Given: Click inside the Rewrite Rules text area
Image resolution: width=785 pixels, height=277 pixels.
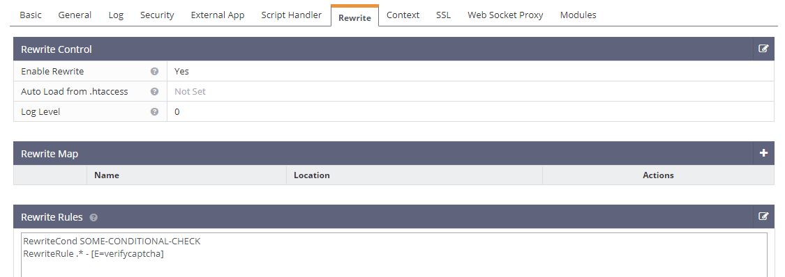Looking at the screenshot, I should [394, 255].
